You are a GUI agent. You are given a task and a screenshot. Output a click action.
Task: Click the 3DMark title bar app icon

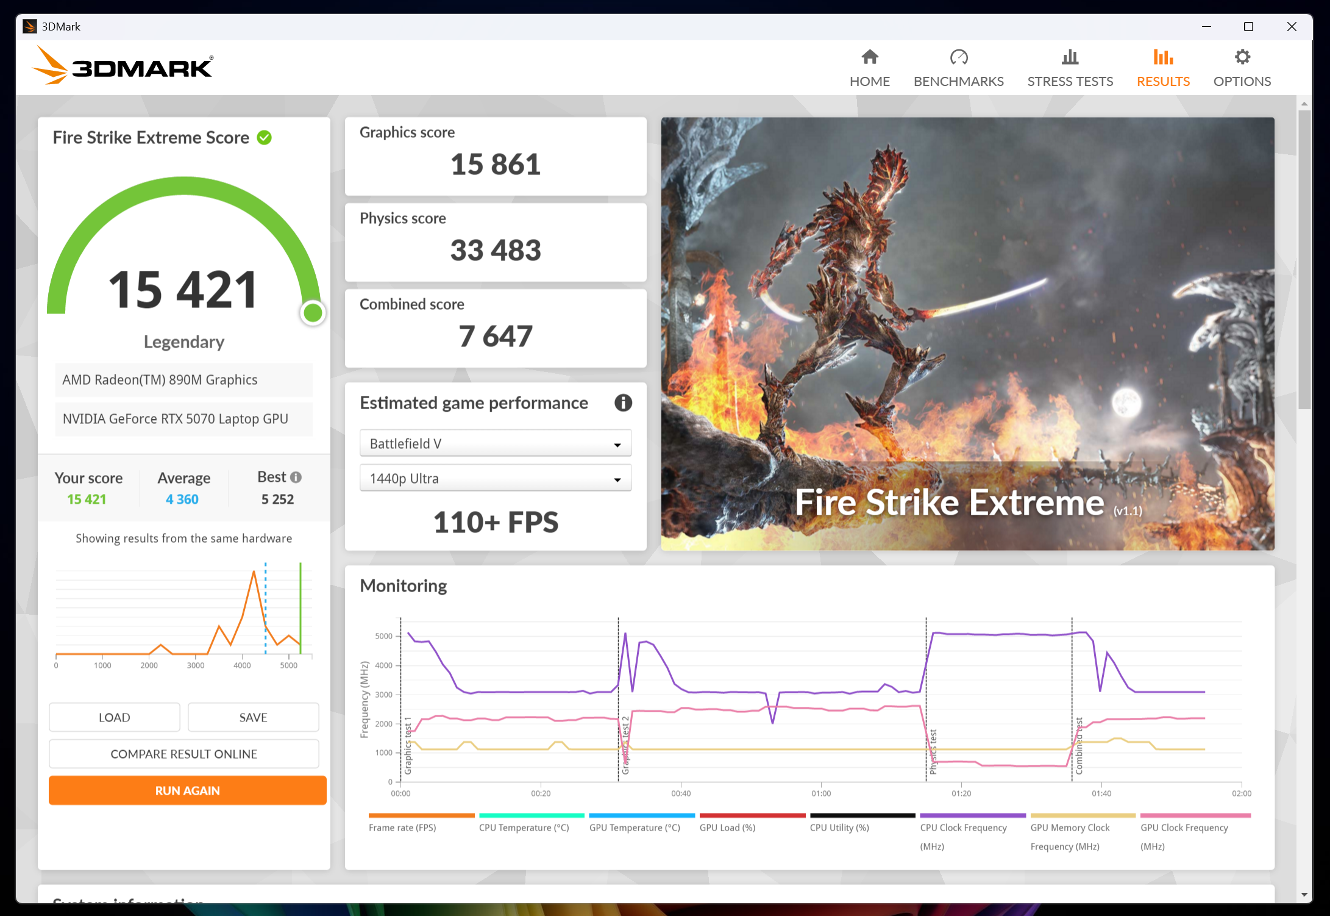[x=30, y=26]
